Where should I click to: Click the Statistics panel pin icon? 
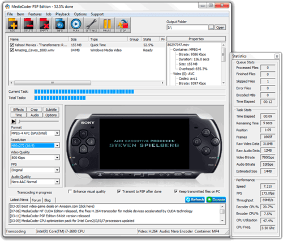click(277, 56)
